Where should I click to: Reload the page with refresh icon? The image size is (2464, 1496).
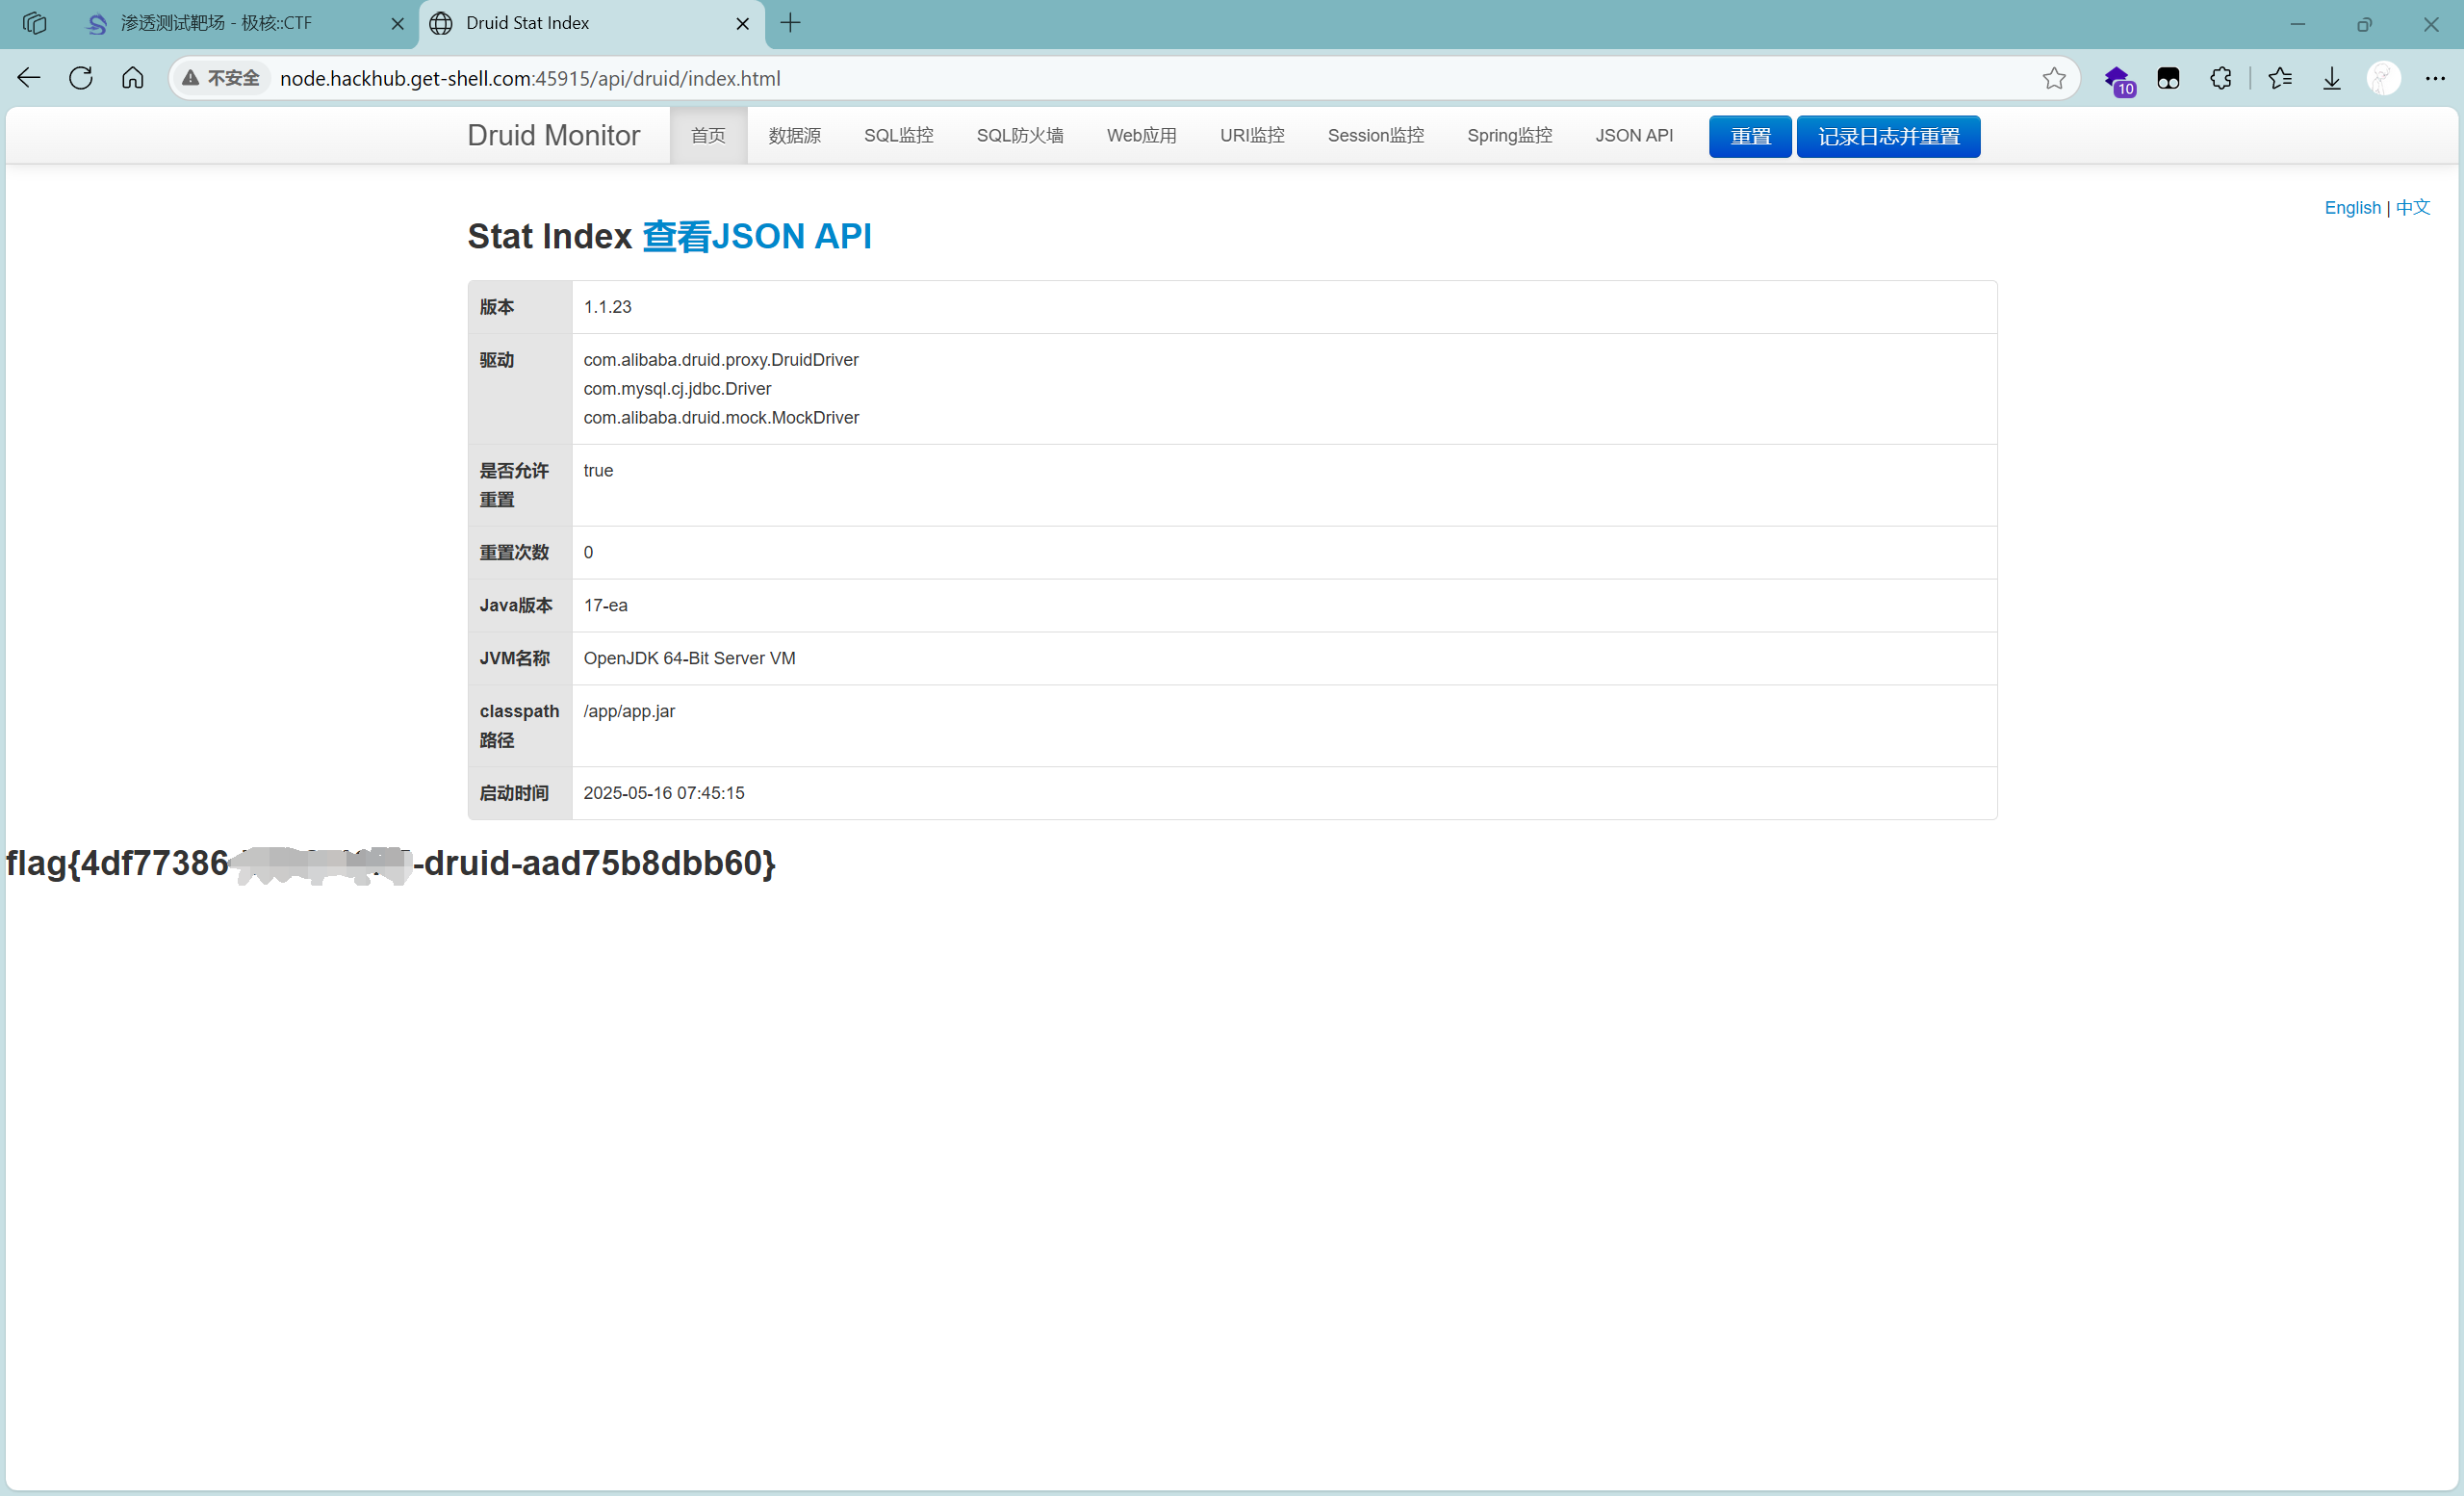coord(81,78)
